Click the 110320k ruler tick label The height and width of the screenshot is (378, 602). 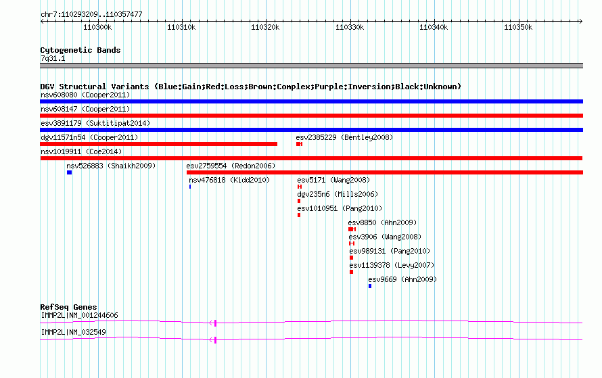coord(265,28)
